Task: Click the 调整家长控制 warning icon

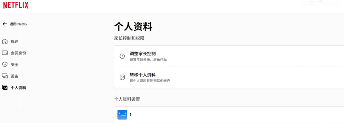Action: click(122, 56)
